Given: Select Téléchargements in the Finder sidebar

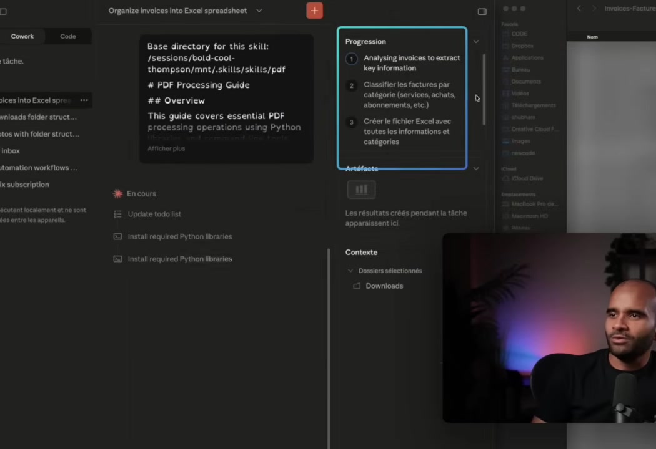Looking at the screenshot, I should (534, 105).
